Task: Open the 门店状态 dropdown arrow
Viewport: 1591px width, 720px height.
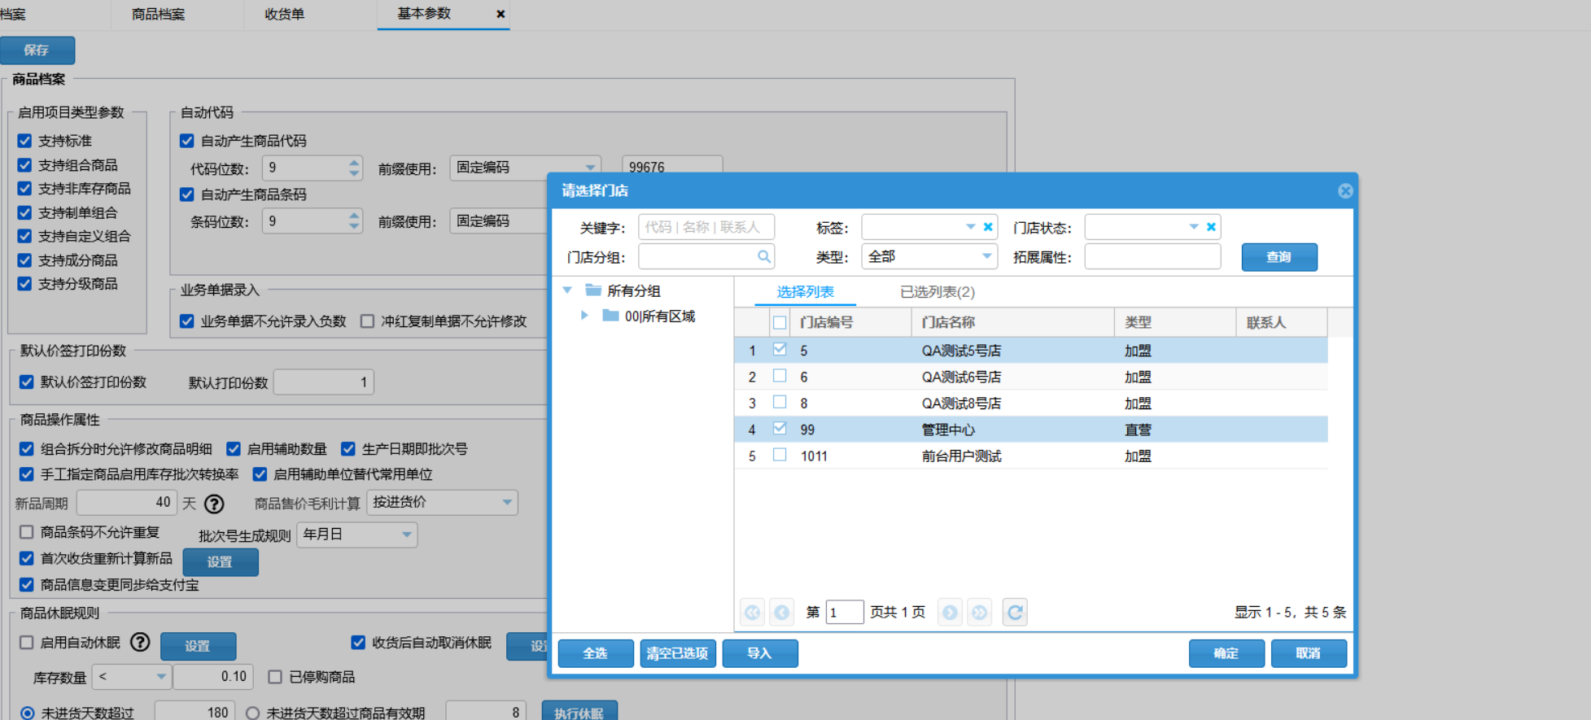Action: coord(1193,227)
